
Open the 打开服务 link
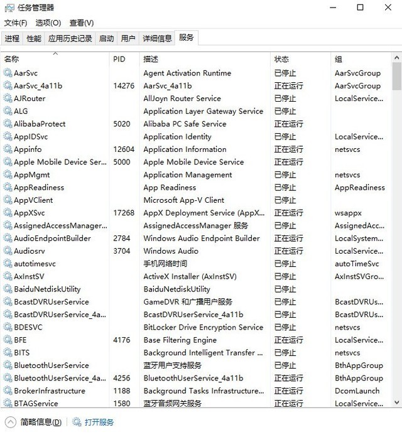point(99,422)
